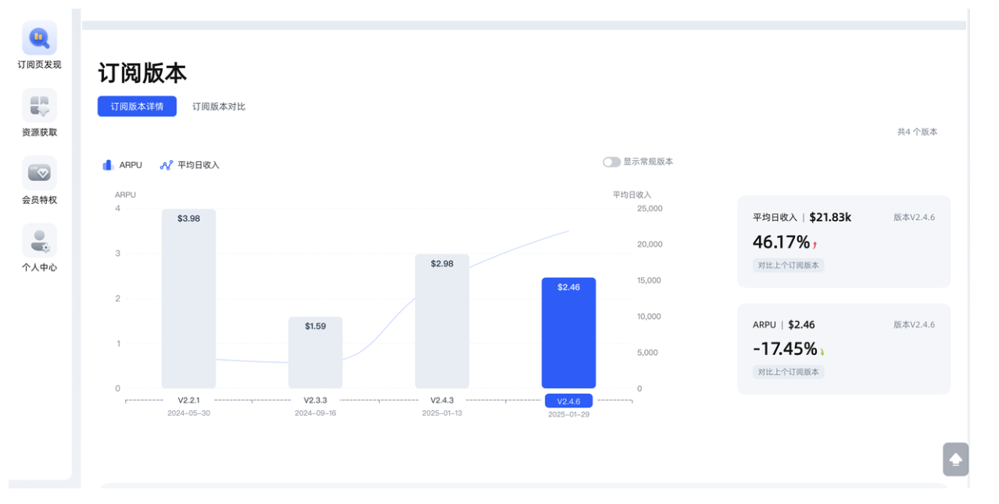Click the 平均日收入 line legend icon
The width and height of the screenshot is (999, 504).
coord(166,165)
